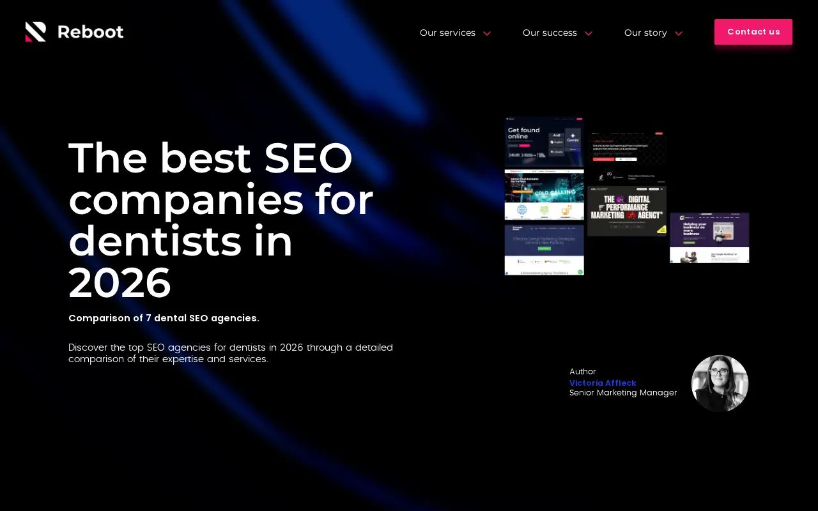The width and height of the screenshot is (818, 511).
Task: Open the Our success menu
Action: point(550,33)
